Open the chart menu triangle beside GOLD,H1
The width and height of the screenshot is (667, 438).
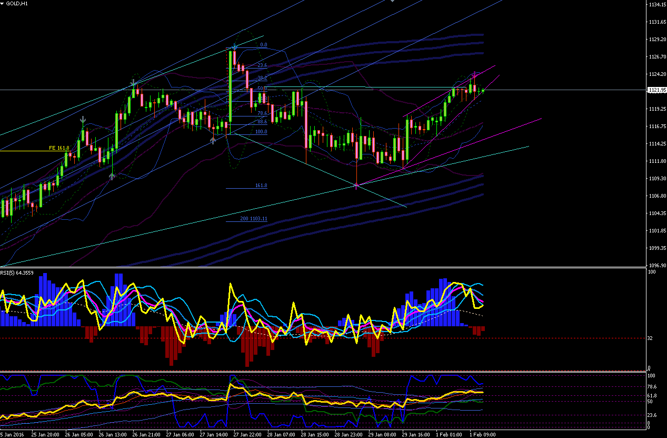[x=2, y=3]
